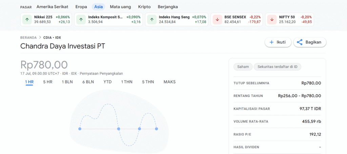Click the Sekuritas terdaftar di ID chip
The width and height of the screenshot is (347, 154).
pyautogui.click(x=278, y=67)
